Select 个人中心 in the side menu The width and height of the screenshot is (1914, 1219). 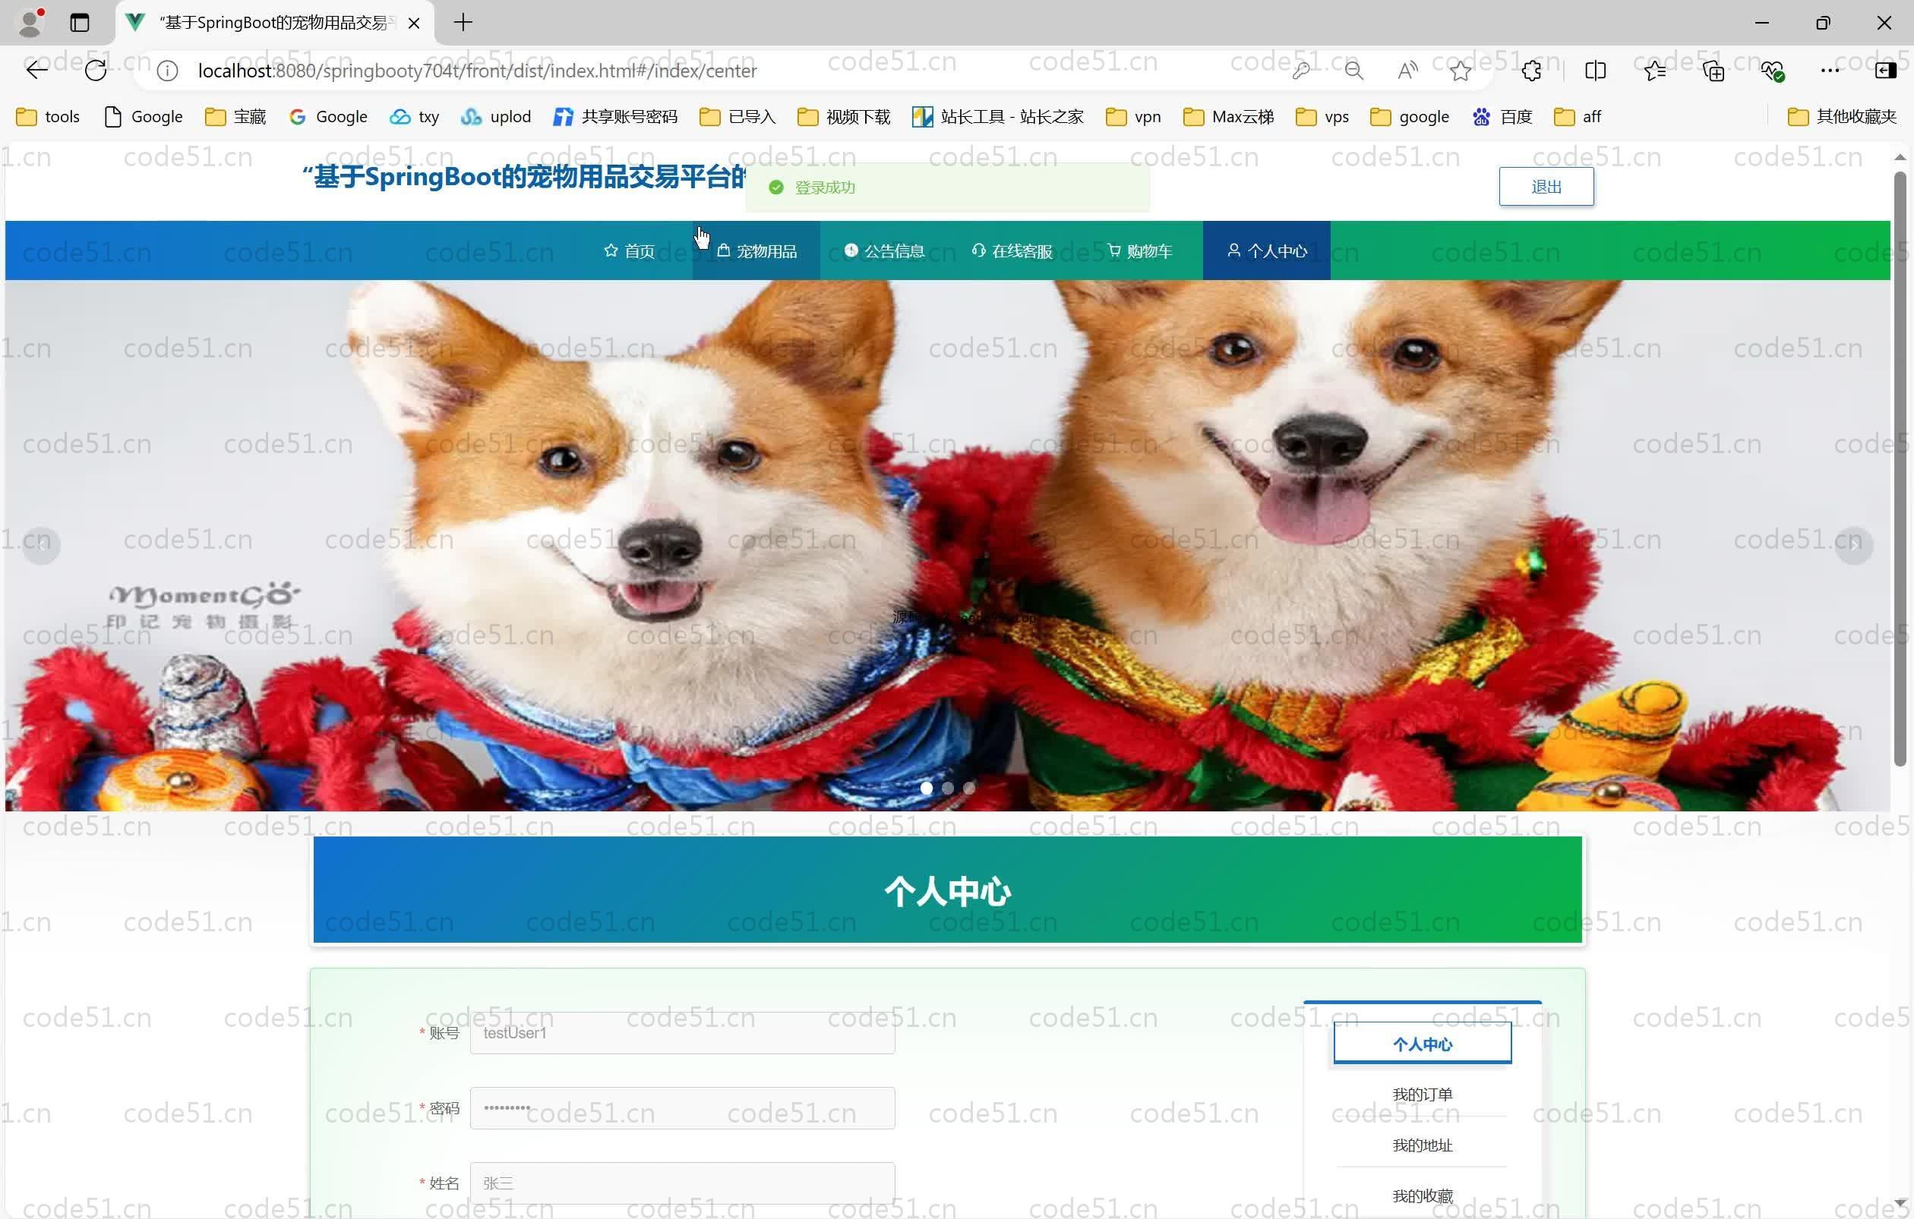[x=1422, y=1044]
